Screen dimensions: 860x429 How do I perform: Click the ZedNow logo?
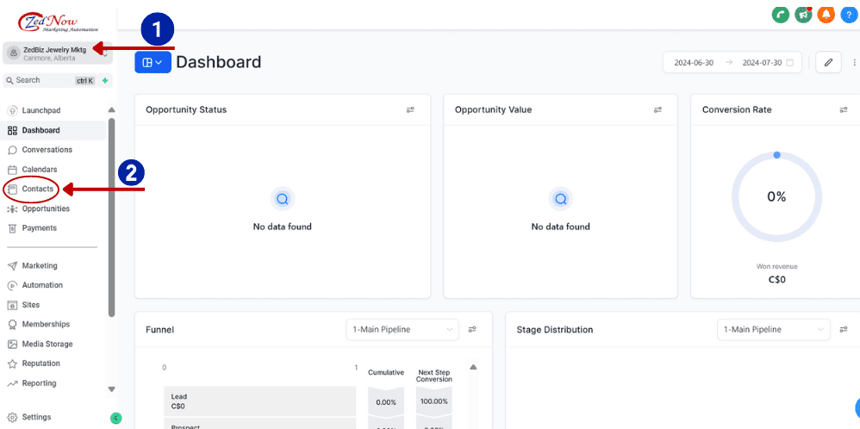coord(58,22)
